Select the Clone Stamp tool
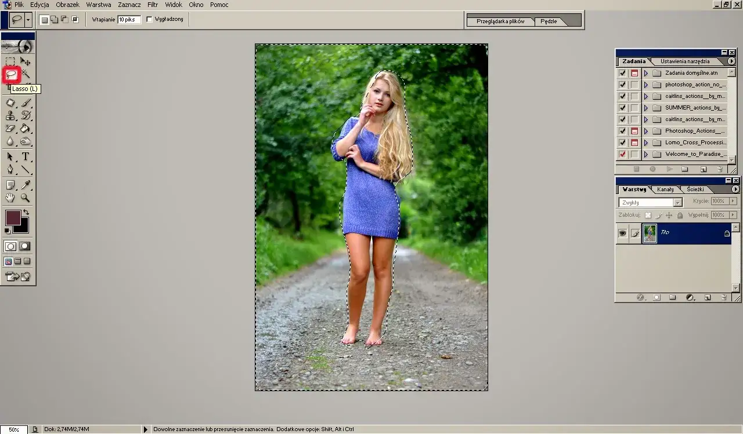The image size is (743, 434). click(10, 116)
